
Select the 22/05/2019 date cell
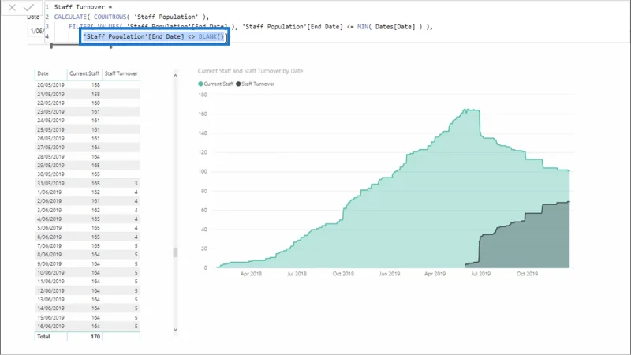click(x=50, y=103)
